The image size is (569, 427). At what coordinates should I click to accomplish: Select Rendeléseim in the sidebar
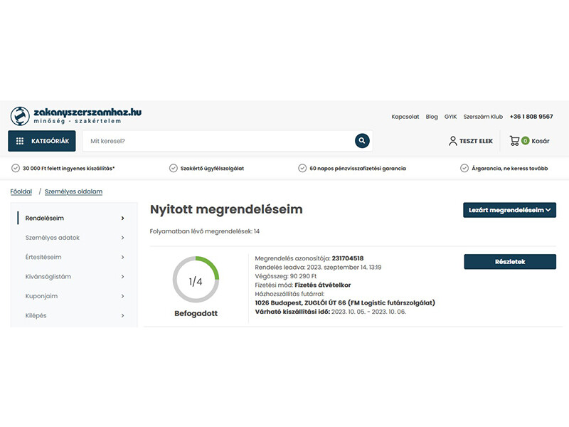tap(74, 218)
